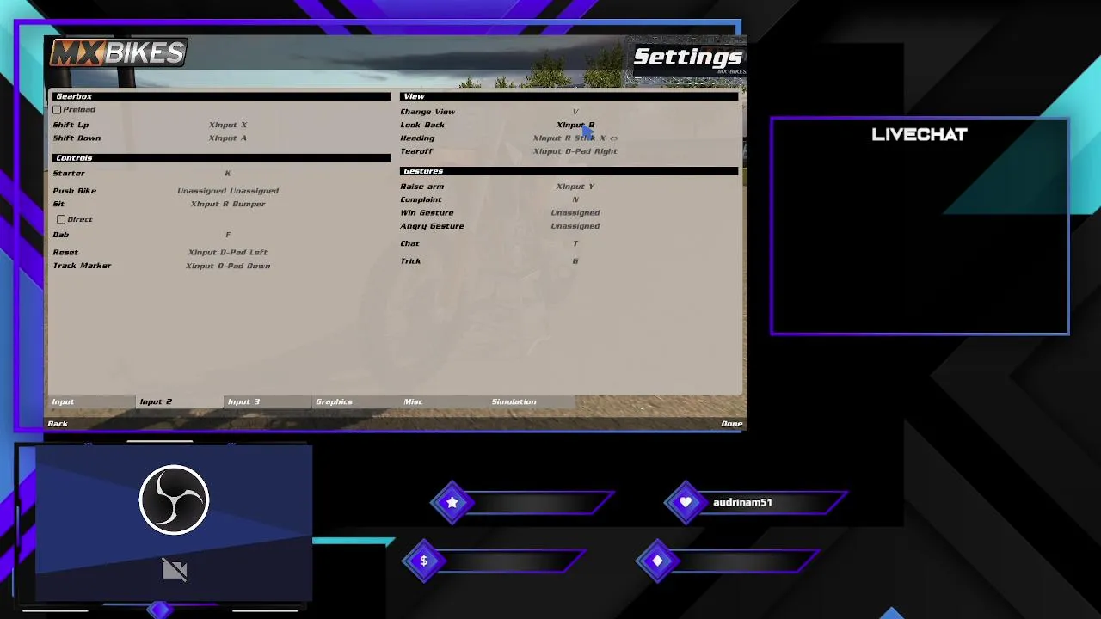The image size is (1101, 619).
Task: Click the 'Gearbox' section header
Action: 74,96
